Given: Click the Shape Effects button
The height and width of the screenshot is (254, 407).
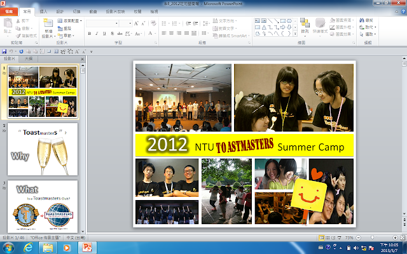Looking at the screenshot, I should pos(341,34).
